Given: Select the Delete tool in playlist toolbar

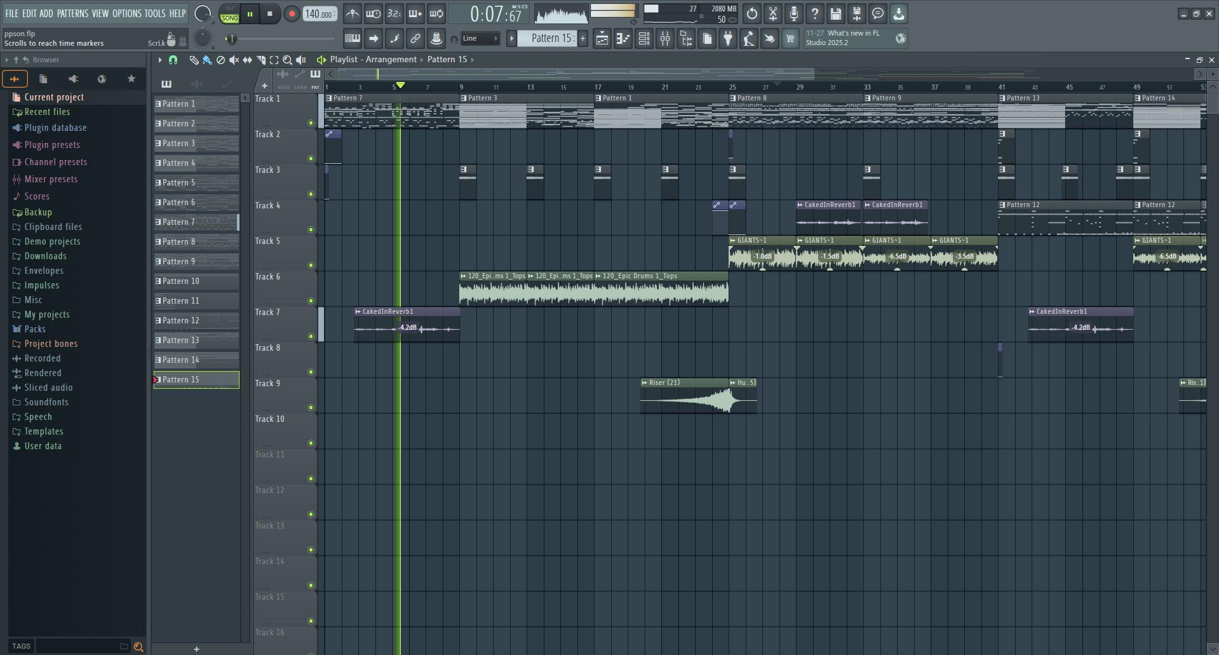Looking at the screenshot, I should pos(220,60).
